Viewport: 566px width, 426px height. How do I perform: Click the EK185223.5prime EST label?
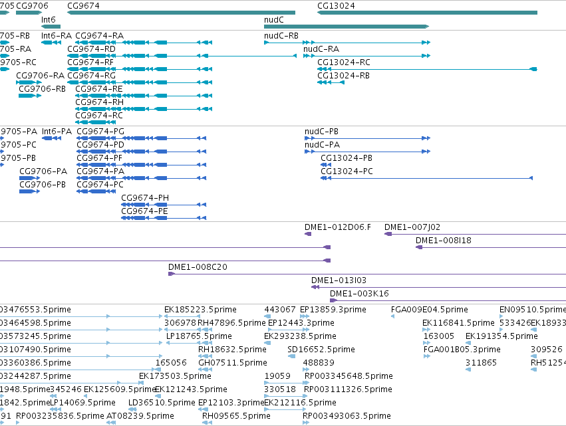[200, 310]
